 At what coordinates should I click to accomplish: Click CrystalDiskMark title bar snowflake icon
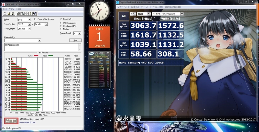coord(118,2)
